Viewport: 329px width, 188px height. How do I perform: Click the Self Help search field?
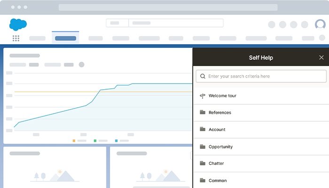[261, 76]
